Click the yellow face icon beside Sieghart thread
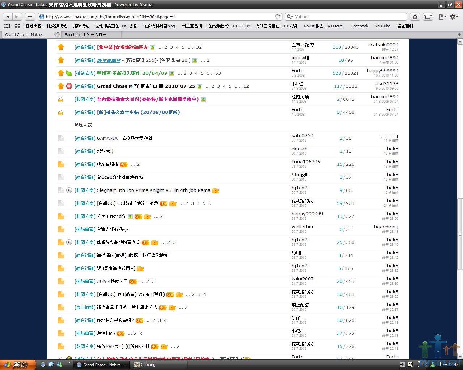463x370 pixels. 216,190
